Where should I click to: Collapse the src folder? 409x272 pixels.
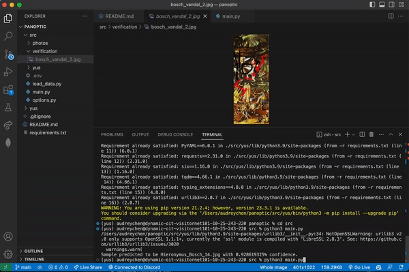tap(56, 35)
